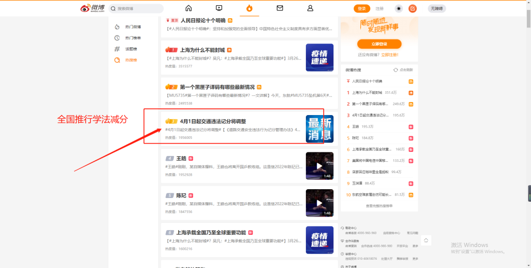The height and width of the screenshot is (268, 531).
Task: Open hot search rank 5 陈玘
Action: click(355, 138)
